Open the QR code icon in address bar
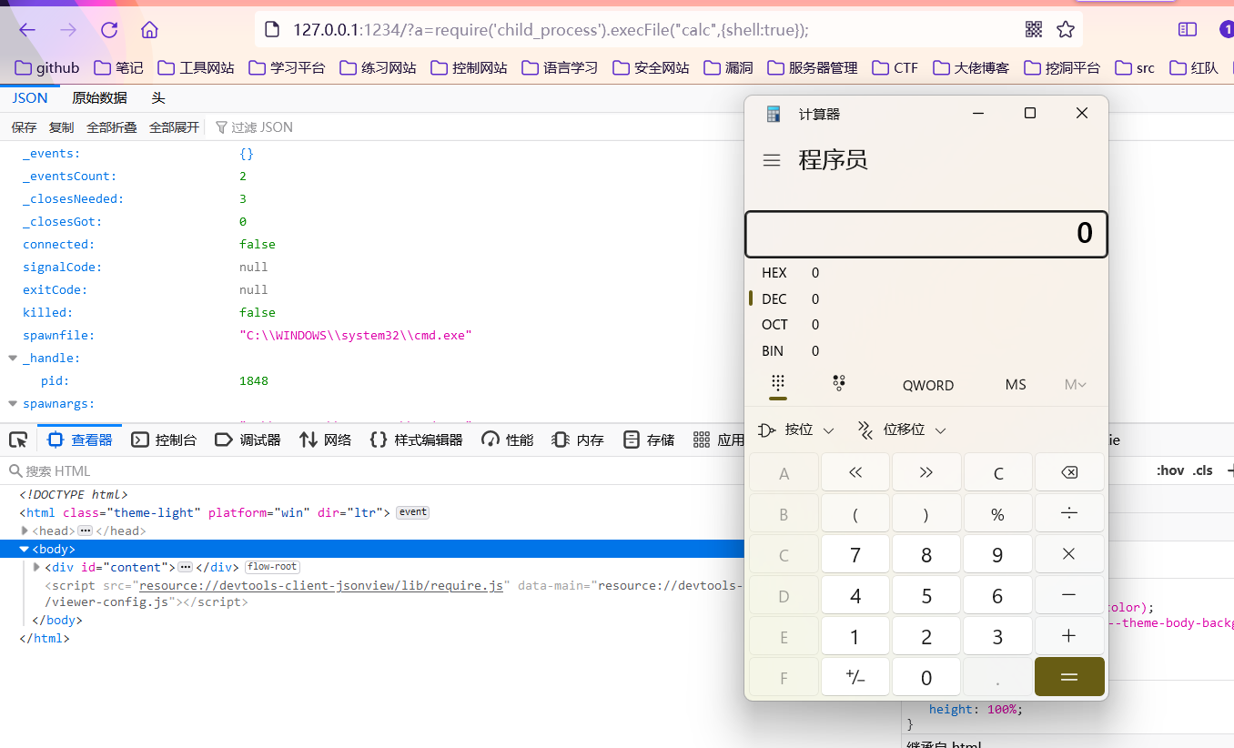The width and height of the screenshot is (1234, 748). (x=1034, y=30)
